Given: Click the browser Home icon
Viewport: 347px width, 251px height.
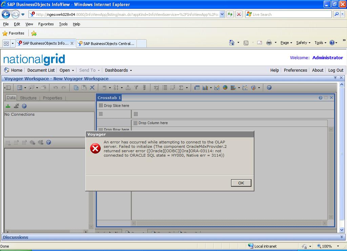Looking at the screenshot, I should pos(232,43).
